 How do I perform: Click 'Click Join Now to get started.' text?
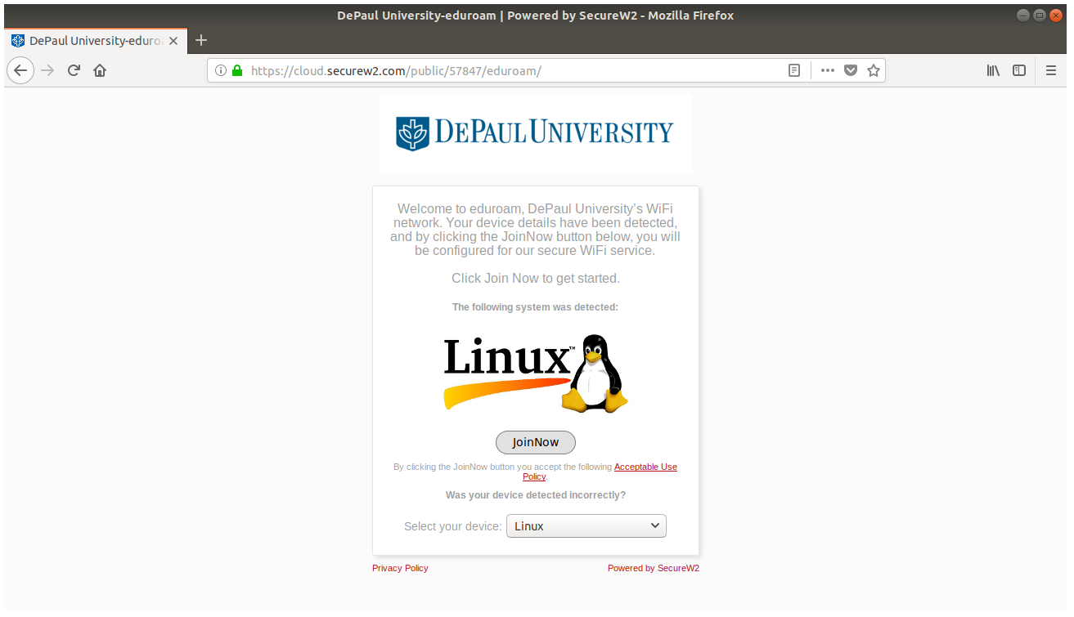click(536, 279)
